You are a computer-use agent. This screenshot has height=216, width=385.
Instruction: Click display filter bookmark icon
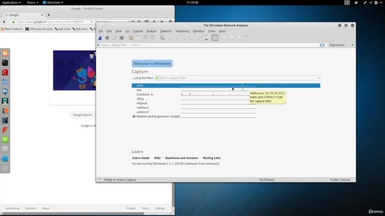[99, 45]
